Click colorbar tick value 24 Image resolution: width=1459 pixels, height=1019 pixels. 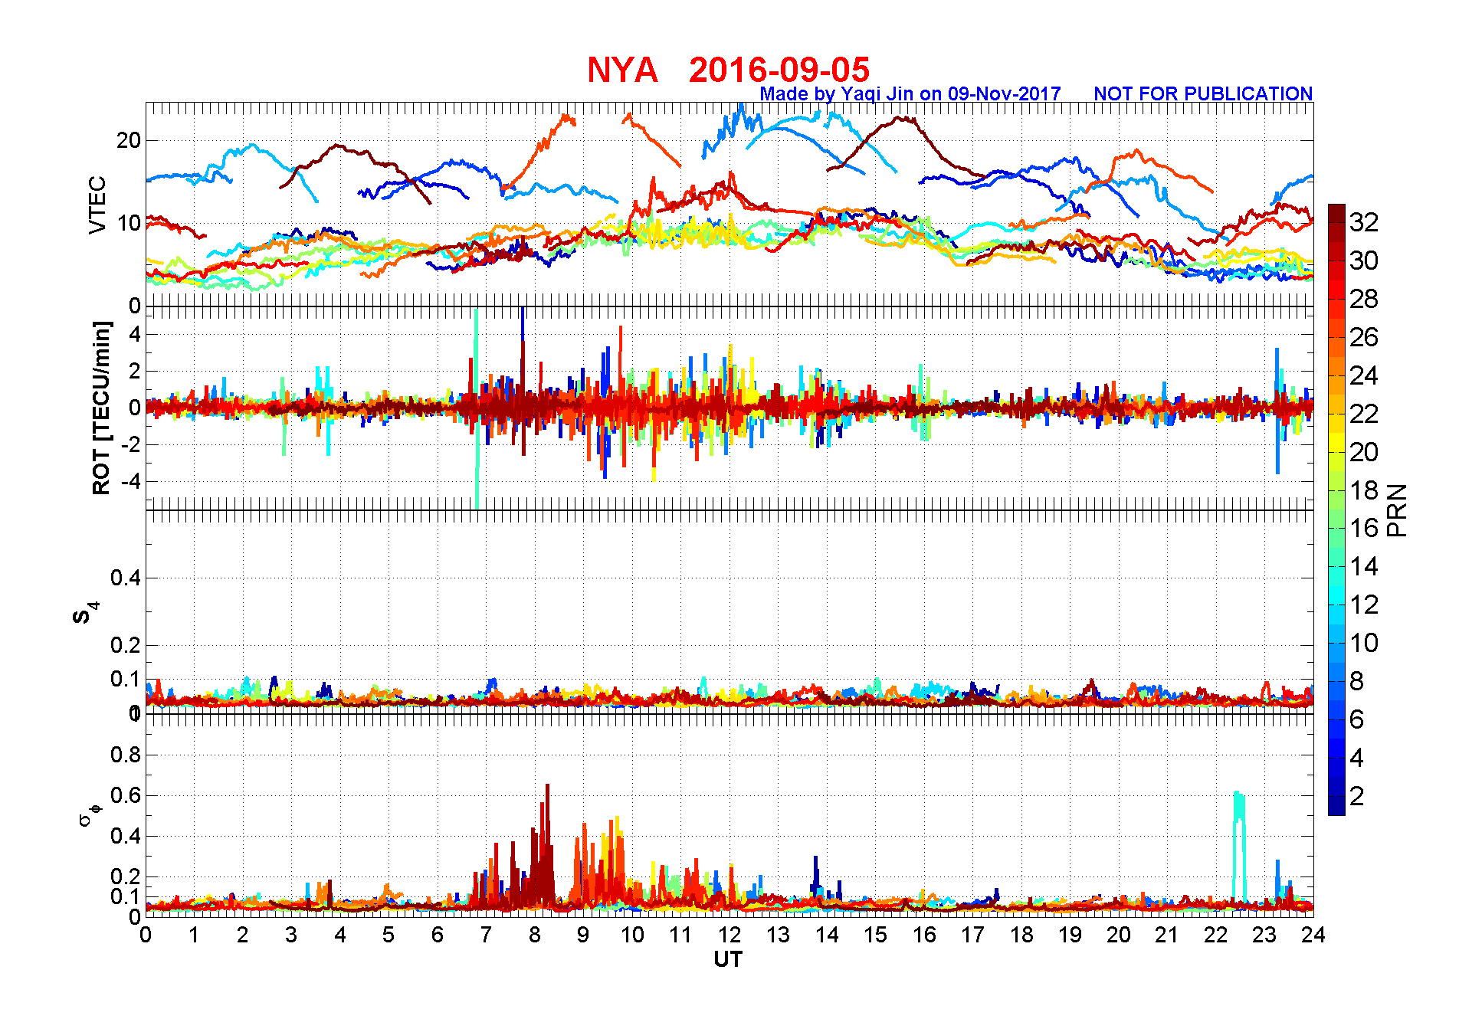coord(1364,375)
